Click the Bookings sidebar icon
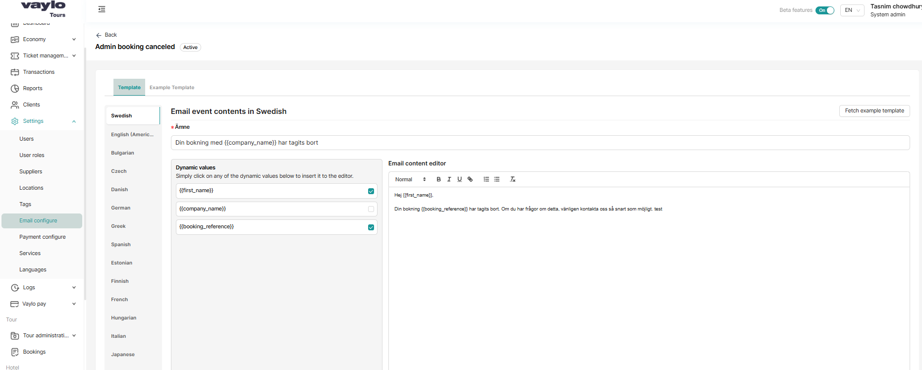 click(x=15, y=352)
